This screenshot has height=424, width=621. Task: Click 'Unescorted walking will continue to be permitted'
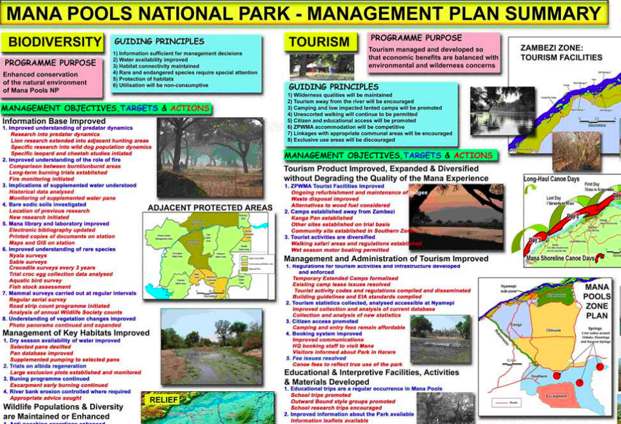coord(353,114)
